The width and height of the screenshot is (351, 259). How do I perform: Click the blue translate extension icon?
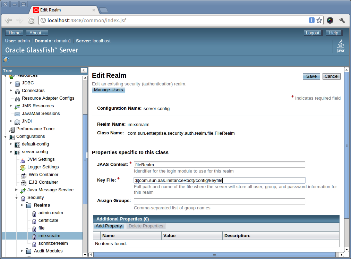pos(311,20)
